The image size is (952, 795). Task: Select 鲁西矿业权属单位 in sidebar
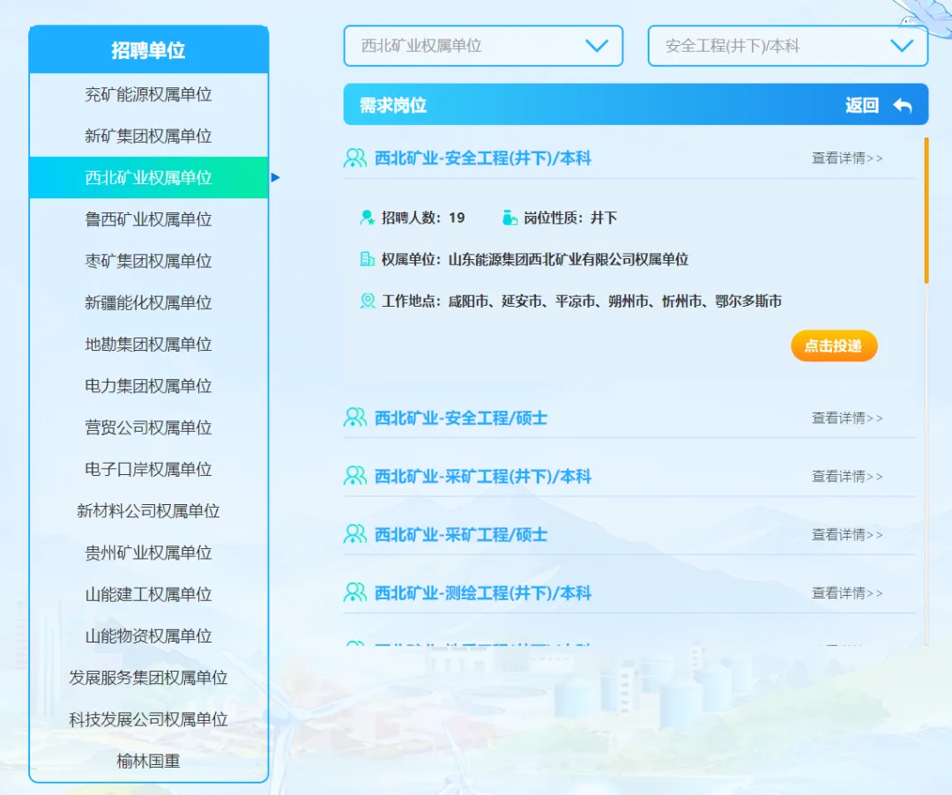[149, 219]
